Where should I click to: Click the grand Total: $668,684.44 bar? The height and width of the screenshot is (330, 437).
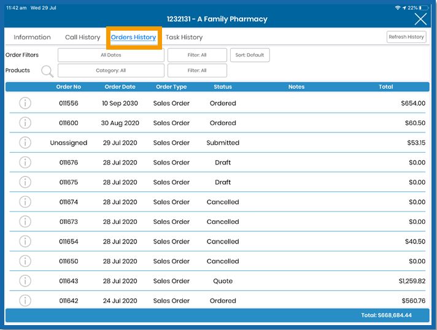coord(217,315)
